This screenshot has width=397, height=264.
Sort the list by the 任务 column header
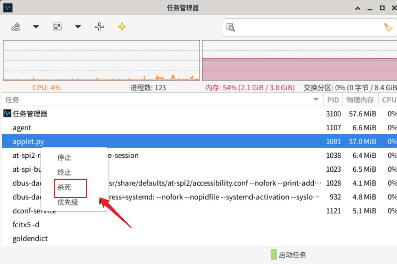pos(162,100)
